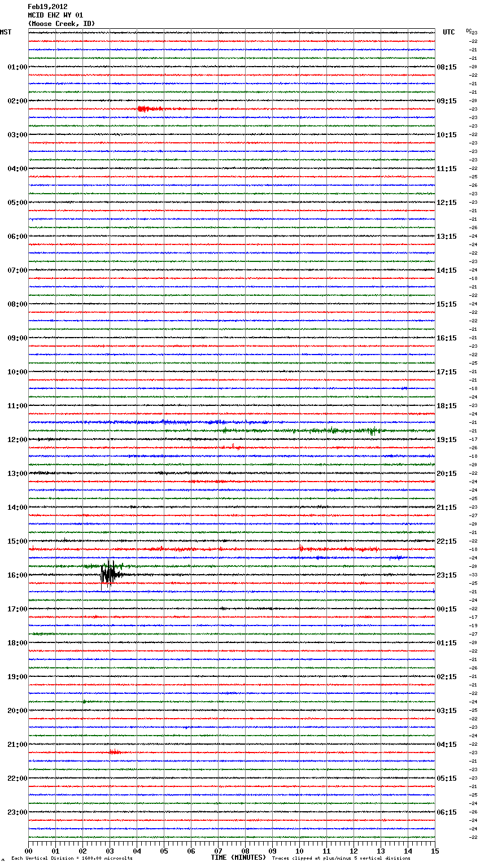The width and height of the screenshot is (480, 866).
Task: Select the 14:00 MST time label
Action: click(x=18, y=508)
